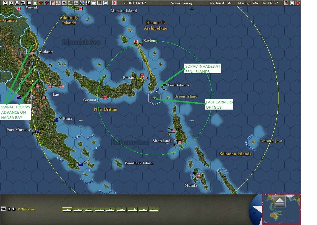The width and height of the screenshot is (317, 225).
Task: Select the Australian flag at Port Moresby
Action: click(38, 131)
